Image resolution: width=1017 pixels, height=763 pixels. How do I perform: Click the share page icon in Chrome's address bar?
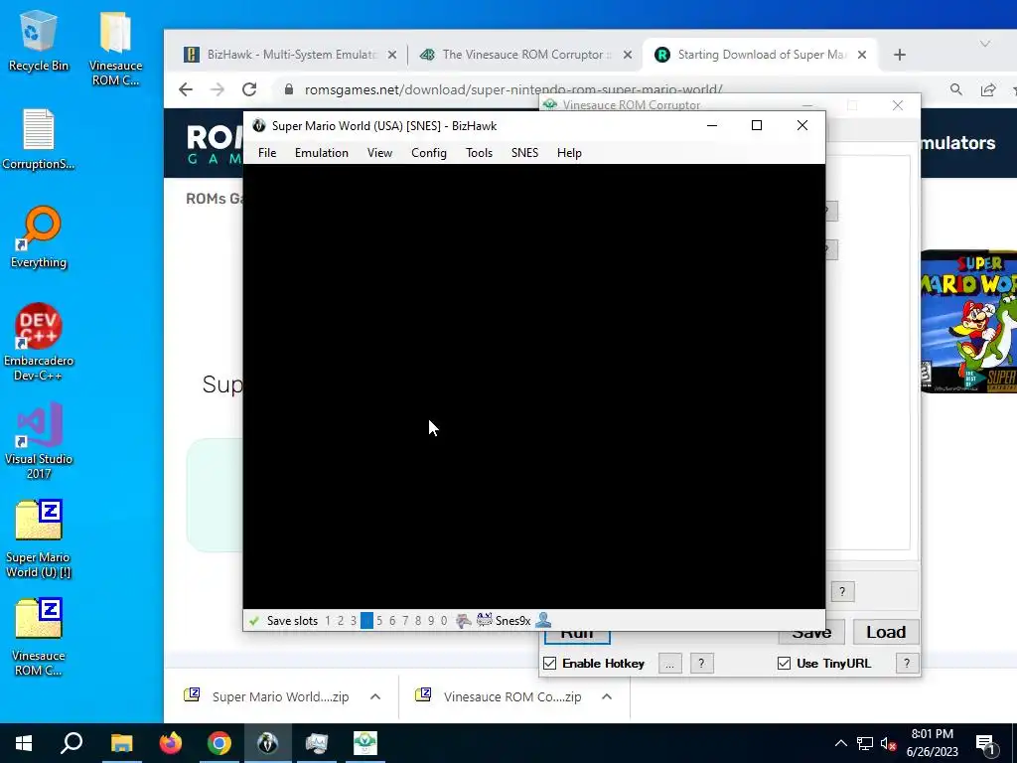(x=988, y=89)
